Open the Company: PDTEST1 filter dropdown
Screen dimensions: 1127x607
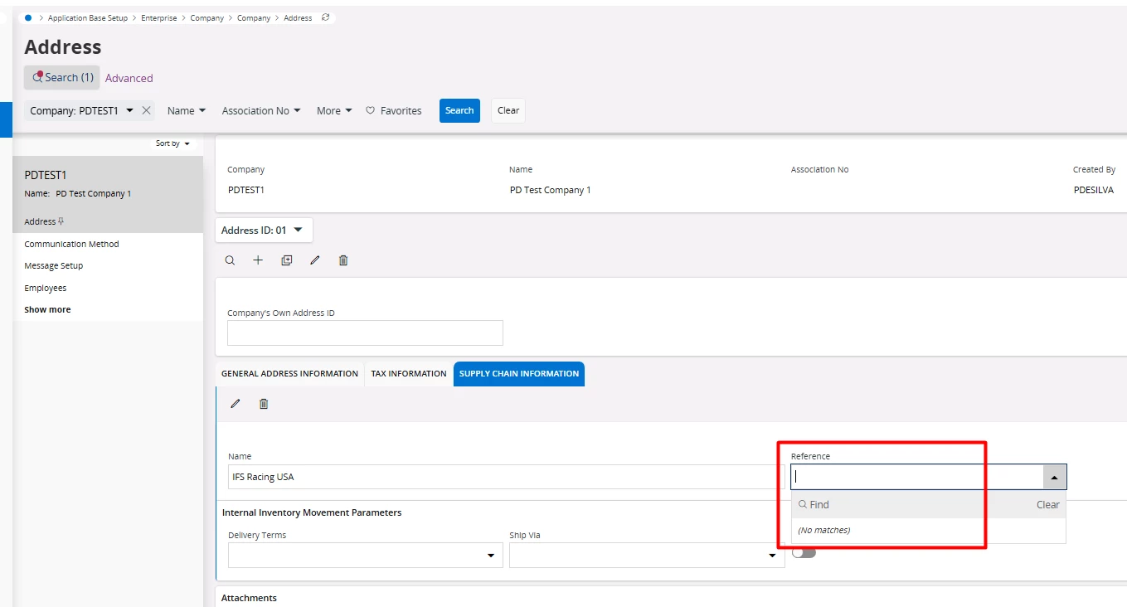pos(130,110)
